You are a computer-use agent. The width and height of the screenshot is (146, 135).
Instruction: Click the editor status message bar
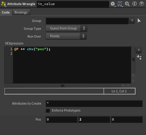click(54, 91)
